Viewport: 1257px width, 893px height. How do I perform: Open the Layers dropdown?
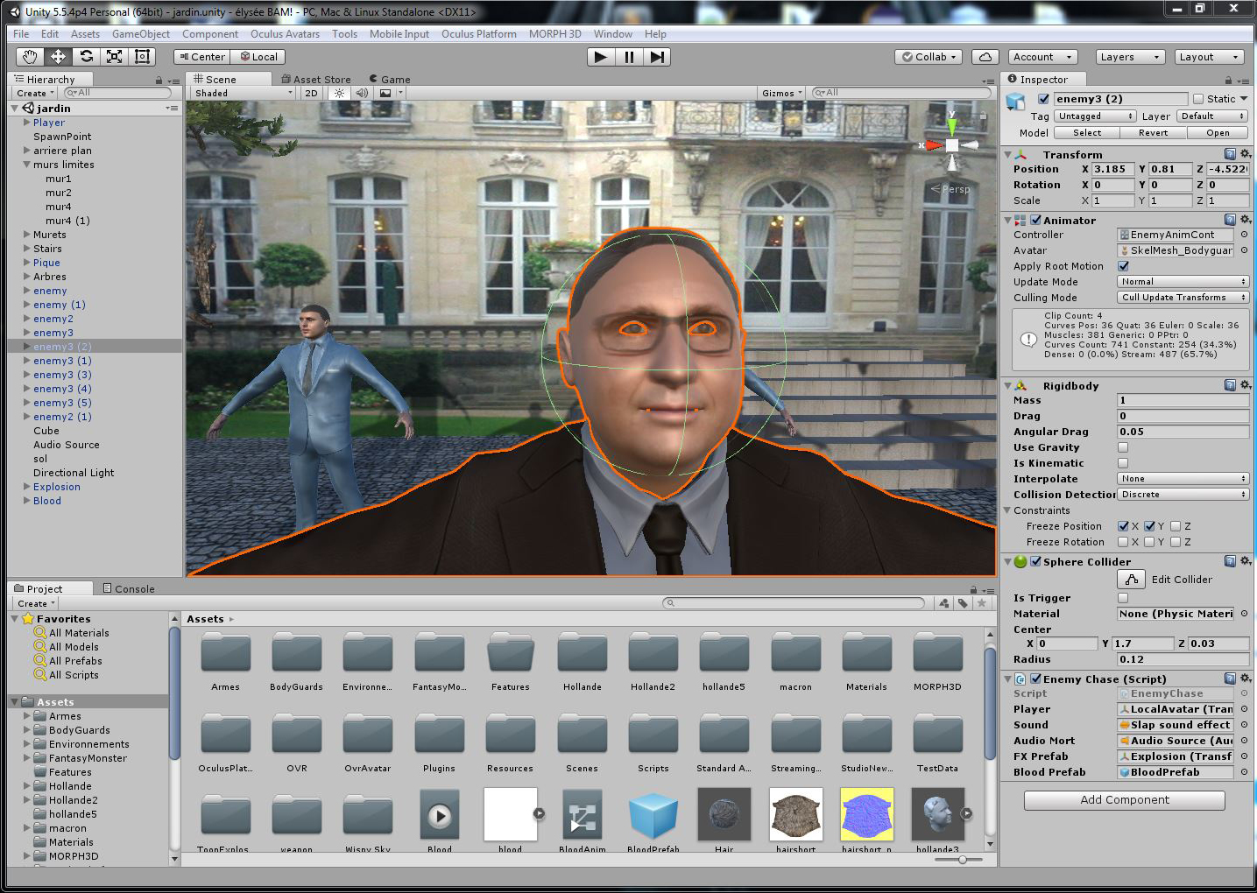click(x=1129, y=57)
